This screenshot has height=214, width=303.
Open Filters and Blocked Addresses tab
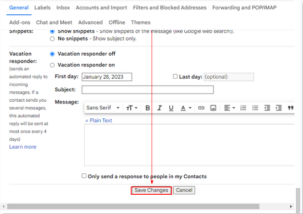(x=170, y=8)
